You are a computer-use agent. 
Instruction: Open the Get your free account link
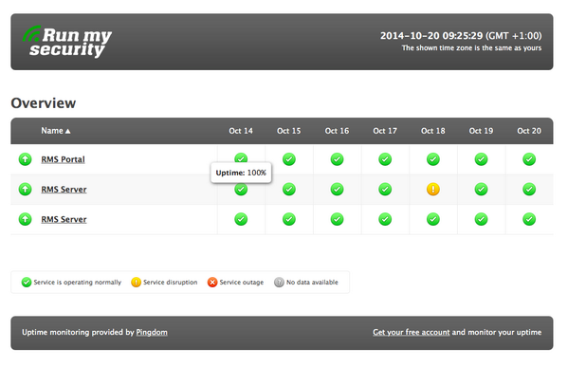(x=412, y=332)
